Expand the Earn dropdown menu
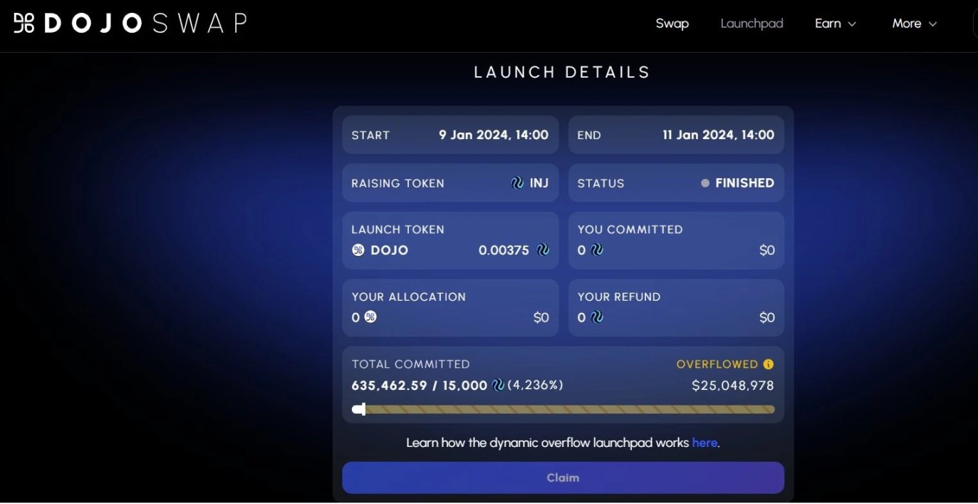Image resolution: width=978 pixels, height=504 pixels. pos(836,24)
